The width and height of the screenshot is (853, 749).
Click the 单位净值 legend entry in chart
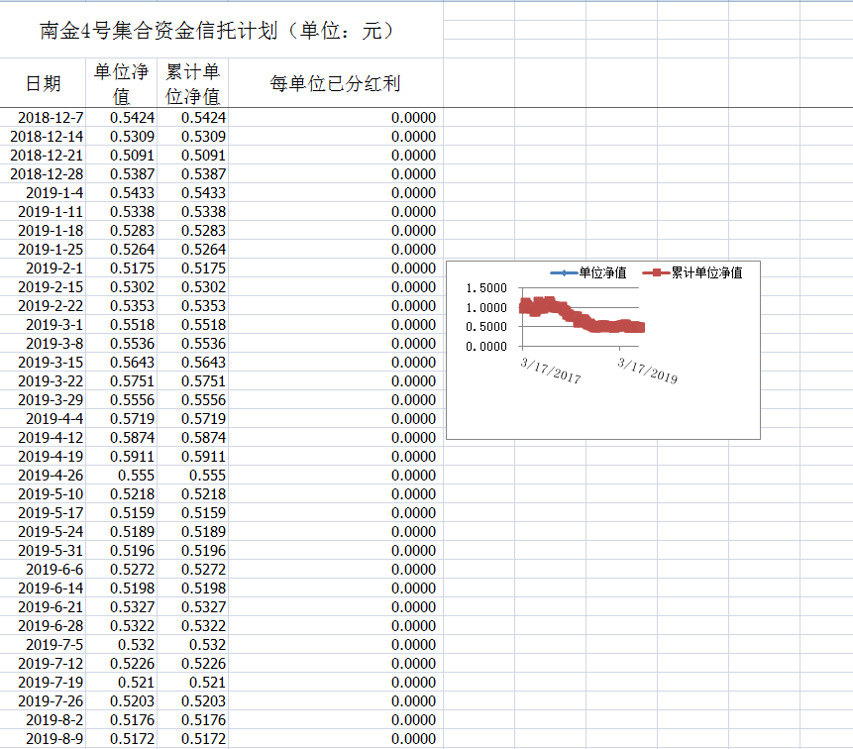point(588,272)
